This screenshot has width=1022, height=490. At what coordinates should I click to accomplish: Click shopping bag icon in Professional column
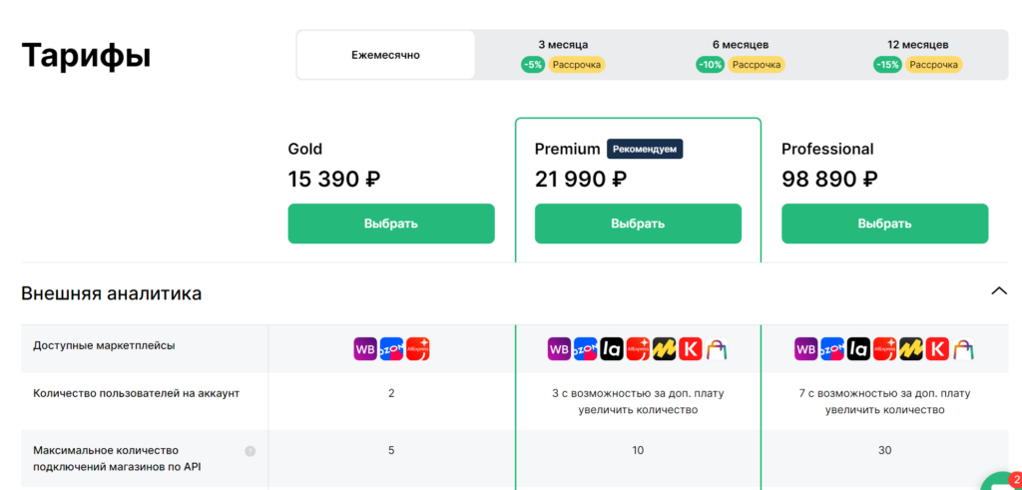[963, 349]
